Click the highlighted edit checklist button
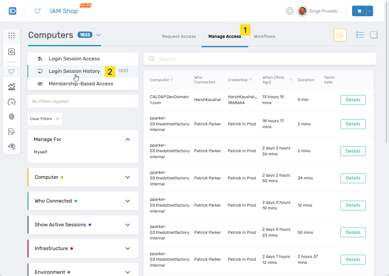Image resolution: width=389 pixels, height=276 pixels. [x=340, y=35]
